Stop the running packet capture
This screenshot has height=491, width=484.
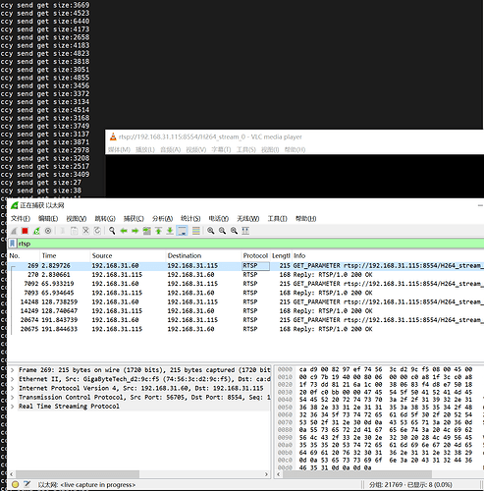pos(25,231)
